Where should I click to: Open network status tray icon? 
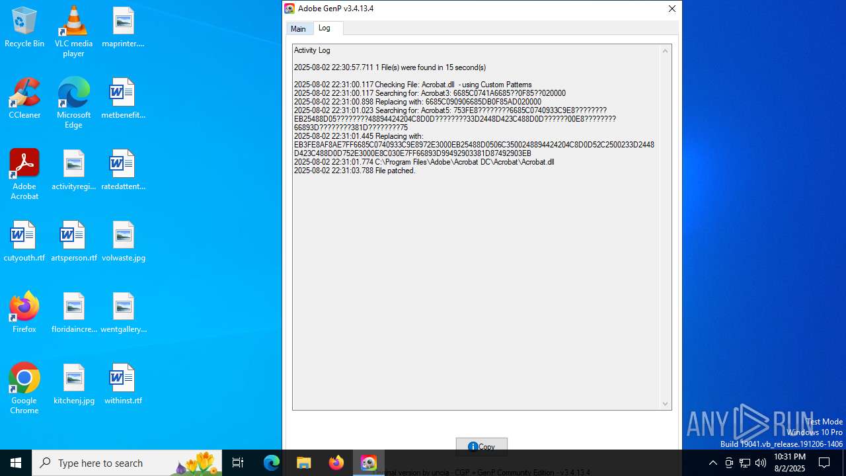(745, 463)
